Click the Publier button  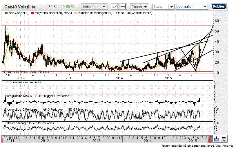(219, 6)
